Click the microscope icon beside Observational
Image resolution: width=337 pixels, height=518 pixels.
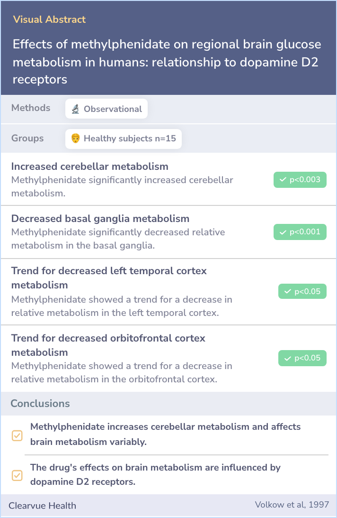76,109
